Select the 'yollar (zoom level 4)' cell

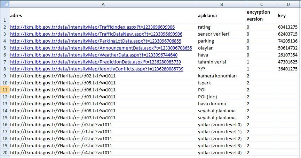coord(222,152)
